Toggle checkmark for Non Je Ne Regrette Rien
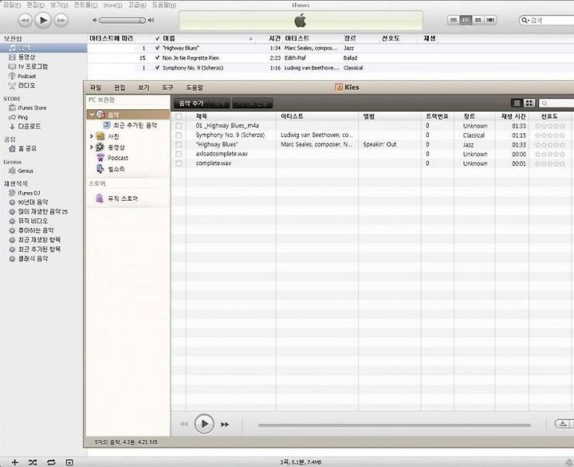Image resolution: width=574 pixels, height=467 pixels. 157,58
